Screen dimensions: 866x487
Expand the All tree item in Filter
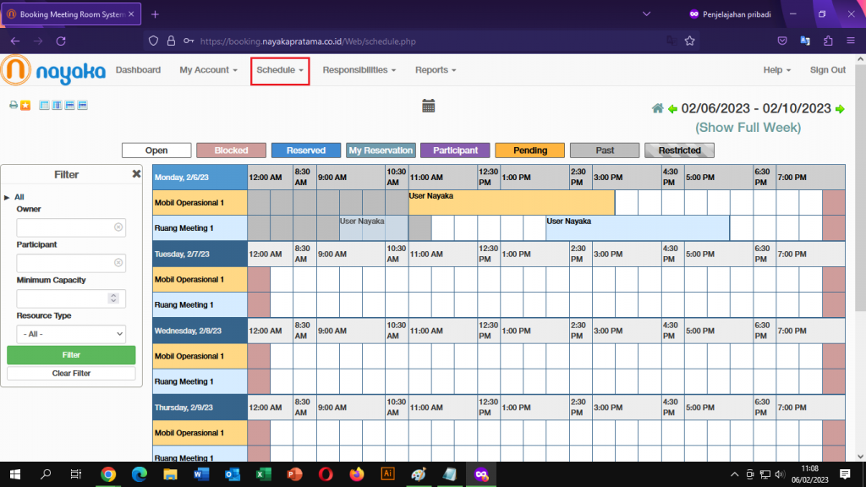[8, 197]
